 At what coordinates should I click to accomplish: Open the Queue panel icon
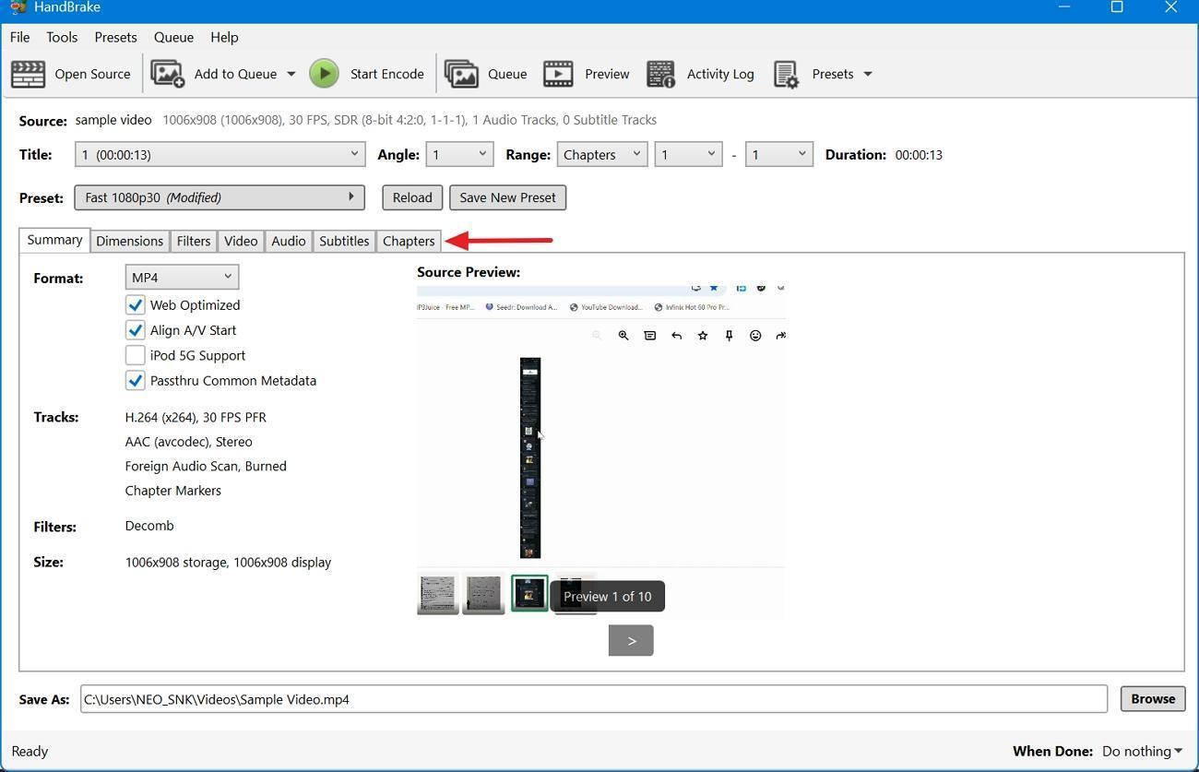[x=462, y=74]
